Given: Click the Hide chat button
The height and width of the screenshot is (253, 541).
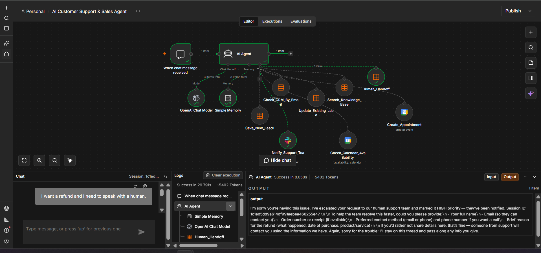Looking at the screenshot, I should click(x=278, y=160).
